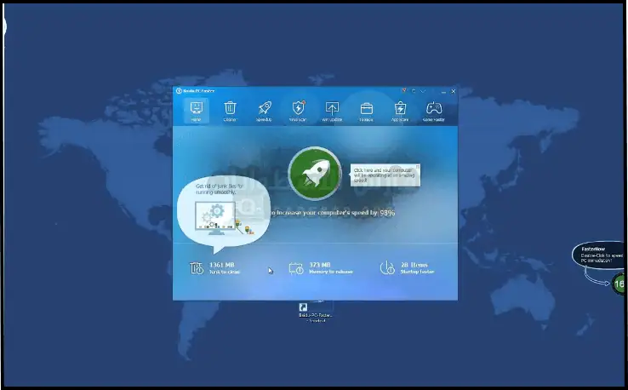
Task: Open the title bar dropdown menu arrow
Action: click(424, 91)
